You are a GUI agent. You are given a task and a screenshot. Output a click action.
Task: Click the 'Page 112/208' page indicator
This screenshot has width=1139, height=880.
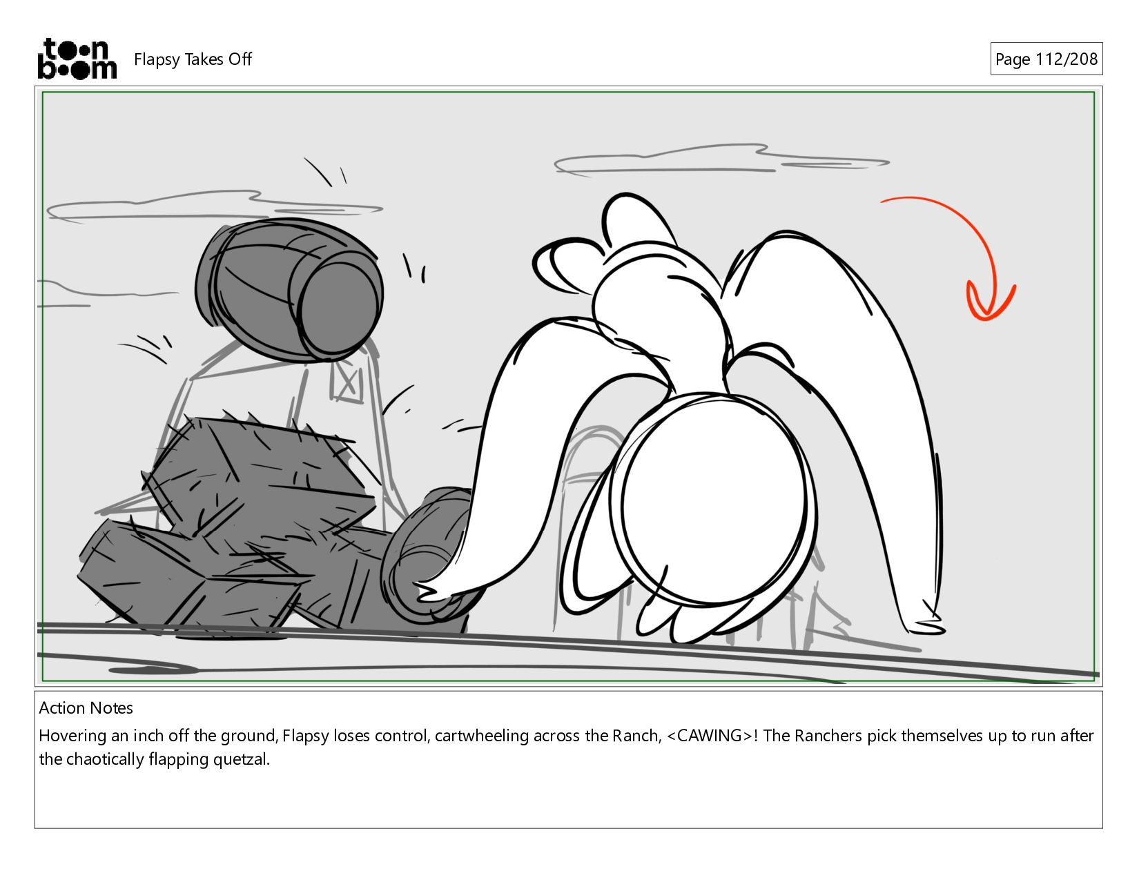pos(1046,59)
